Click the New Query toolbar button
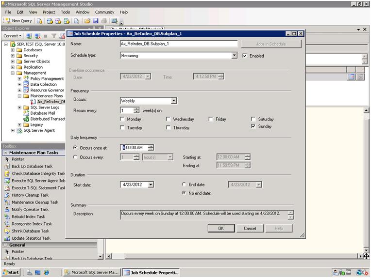 (18, 21)
